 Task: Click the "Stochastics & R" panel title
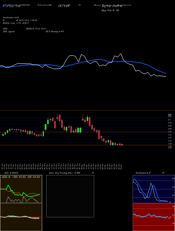point(143,173)
